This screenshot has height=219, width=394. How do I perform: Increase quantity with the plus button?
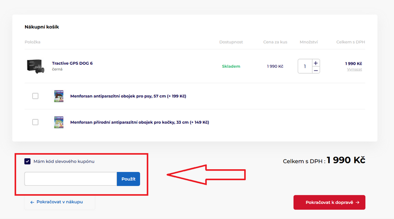316,63
